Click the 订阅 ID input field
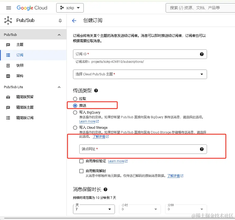 140,54
